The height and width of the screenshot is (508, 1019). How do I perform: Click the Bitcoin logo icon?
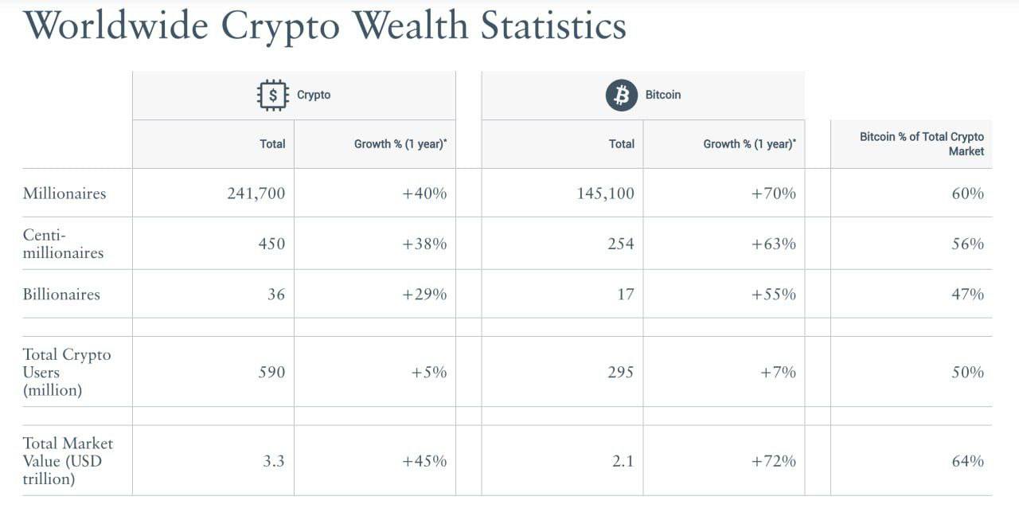pos(622,95)
